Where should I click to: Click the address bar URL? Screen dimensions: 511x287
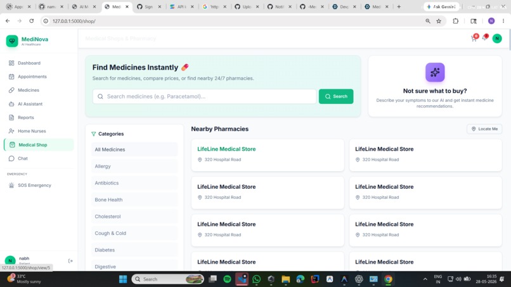(x=74, y=21)
